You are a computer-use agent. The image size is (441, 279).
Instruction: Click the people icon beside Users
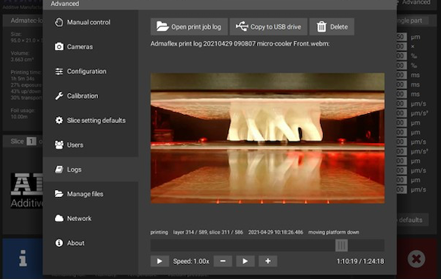click(59, 145)
